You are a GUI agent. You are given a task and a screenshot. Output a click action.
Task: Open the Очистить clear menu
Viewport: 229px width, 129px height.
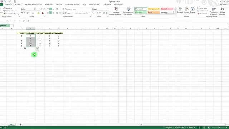202,14
